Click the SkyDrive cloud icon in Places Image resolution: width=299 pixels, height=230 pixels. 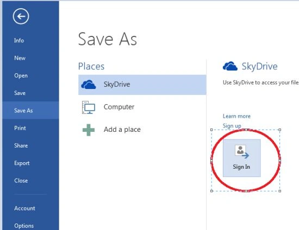89,85
